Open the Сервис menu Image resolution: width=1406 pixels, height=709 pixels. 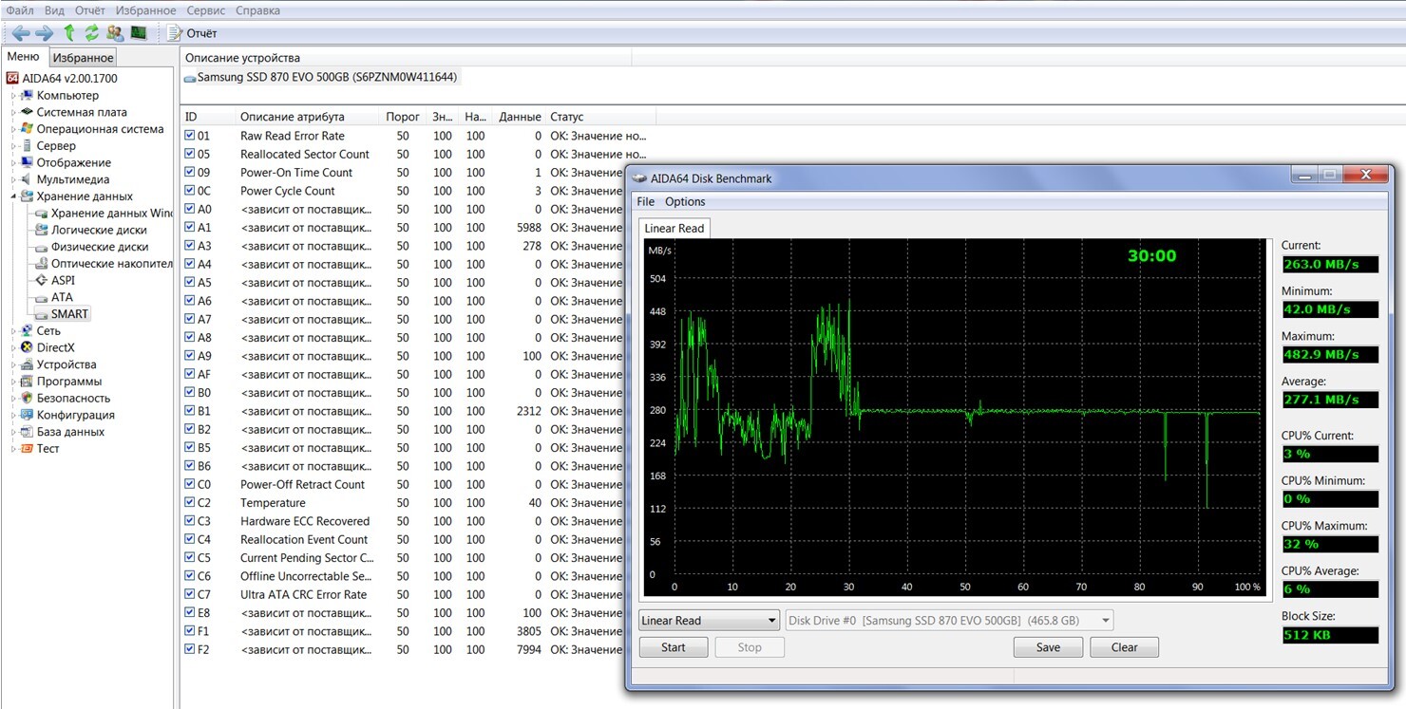pyautogui.click(x=205, y=10)
